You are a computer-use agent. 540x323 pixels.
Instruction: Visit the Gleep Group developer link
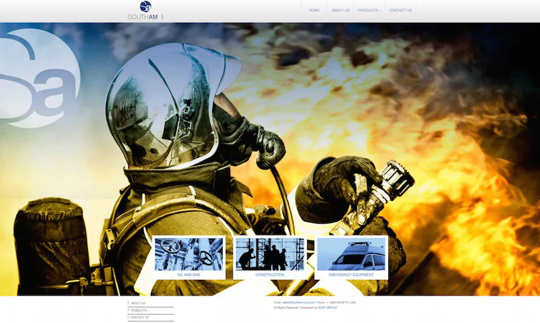[327, 307]
